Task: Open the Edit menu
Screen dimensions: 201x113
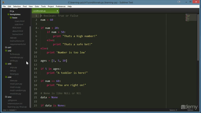Action: (9, 6)
